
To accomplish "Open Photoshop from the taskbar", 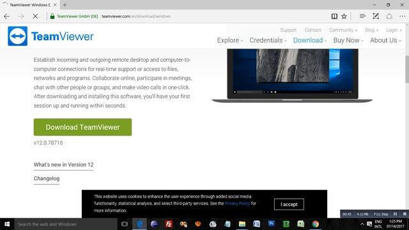I will [271, 224].
